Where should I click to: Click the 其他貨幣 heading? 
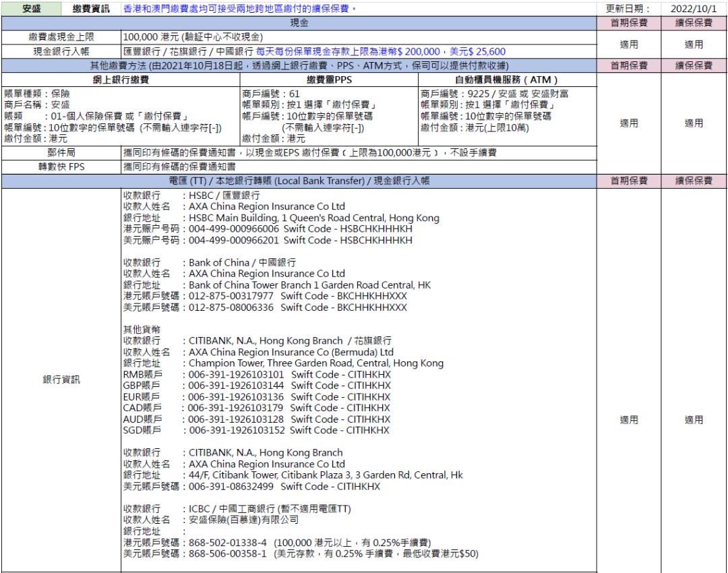142,330
